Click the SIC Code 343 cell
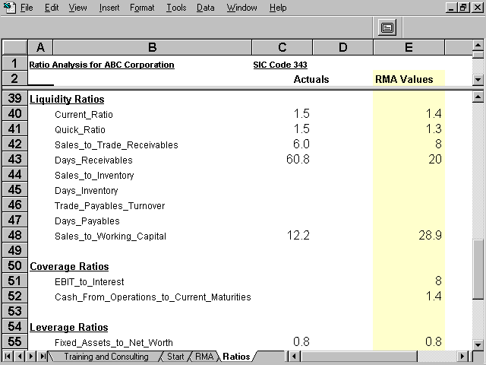Screen dimensions: 486x365 [x=280, y=65]
